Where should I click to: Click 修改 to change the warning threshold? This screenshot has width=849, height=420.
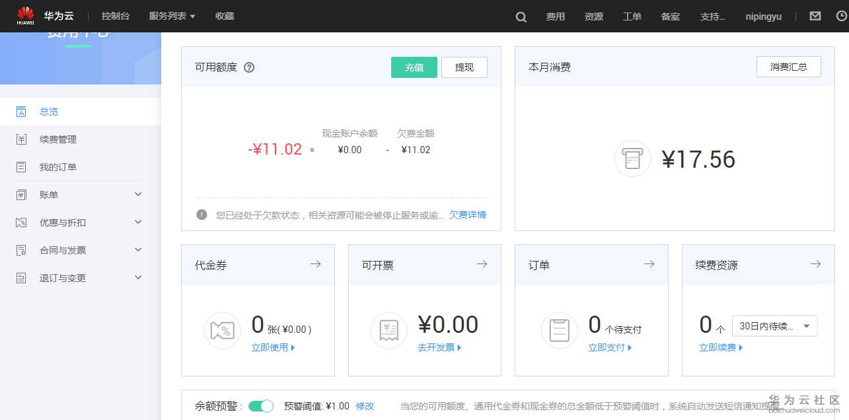[x=365, y=406]
